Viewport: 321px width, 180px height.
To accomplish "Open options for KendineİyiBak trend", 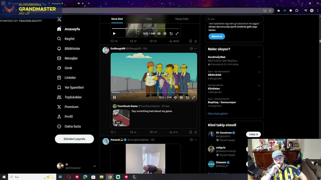I will [x=259, y=57].
